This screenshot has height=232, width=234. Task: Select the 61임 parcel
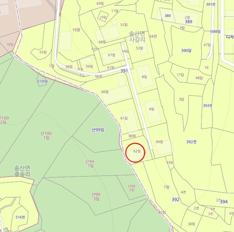[x=124, y=118]
